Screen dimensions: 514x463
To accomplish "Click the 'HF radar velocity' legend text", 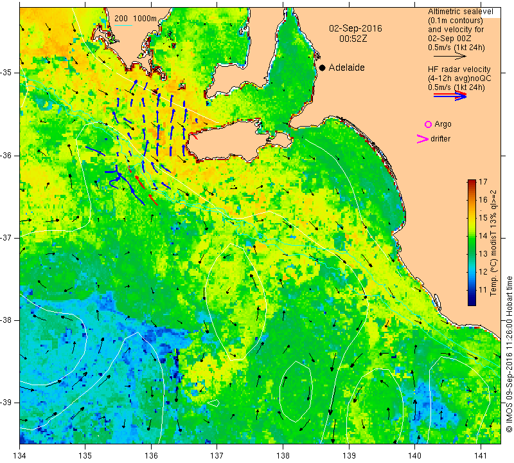I will coord(459,69).
